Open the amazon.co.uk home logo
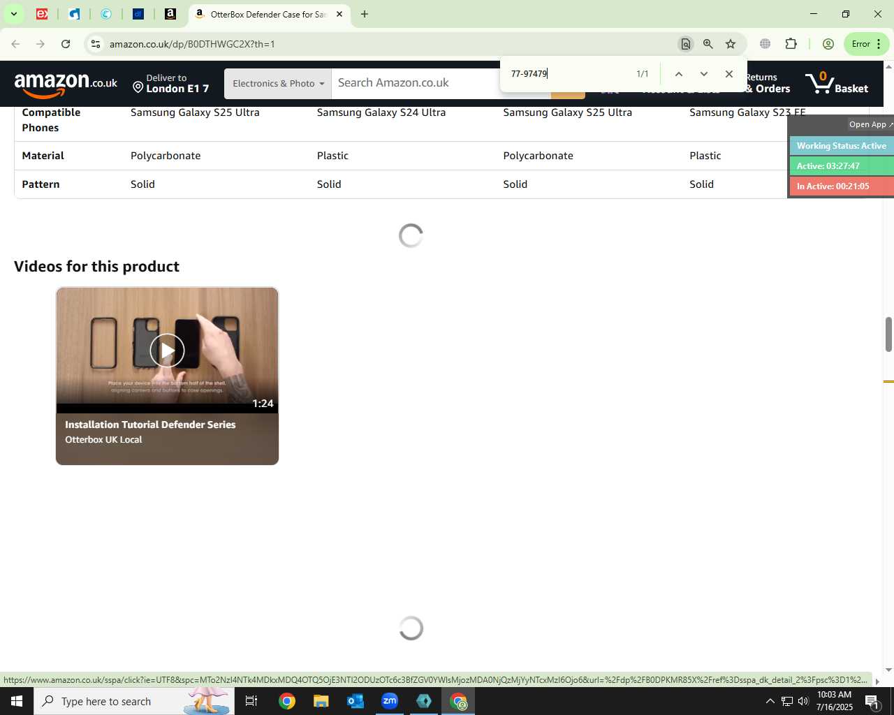894x715 pixels. coord(66,84)
